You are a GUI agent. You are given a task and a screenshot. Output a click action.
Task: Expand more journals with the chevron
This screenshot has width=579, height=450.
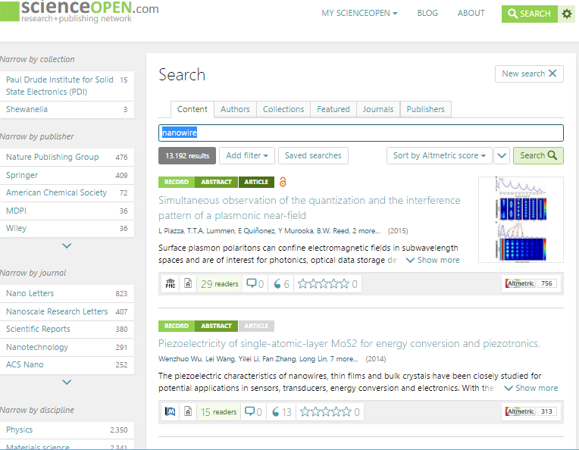(67, 382)
